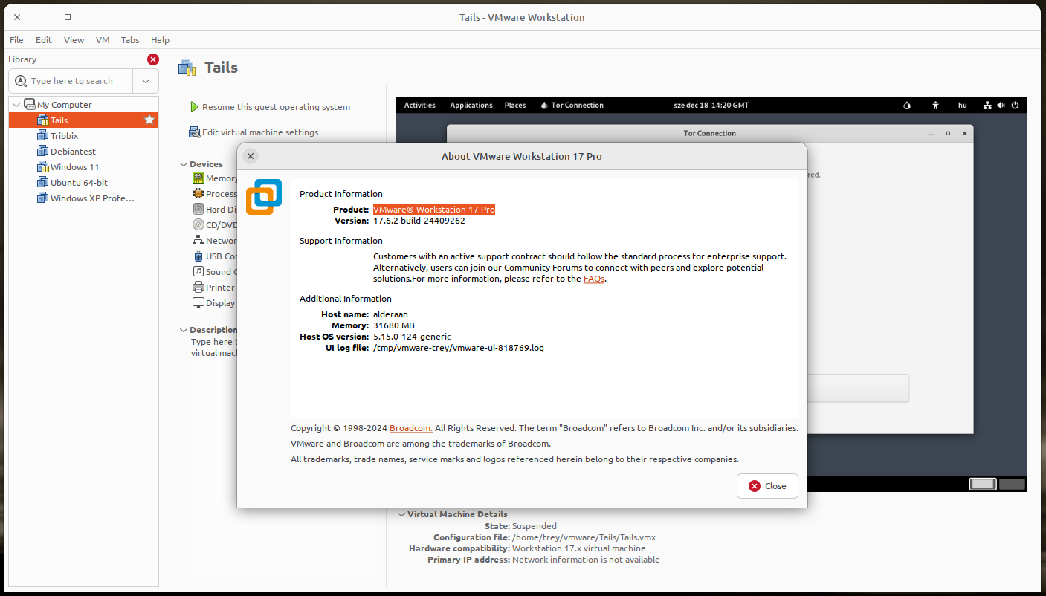The width and height of the screenshot is (1046, 596).
Task: Click the My Computer icon
Action: (30, 105)
